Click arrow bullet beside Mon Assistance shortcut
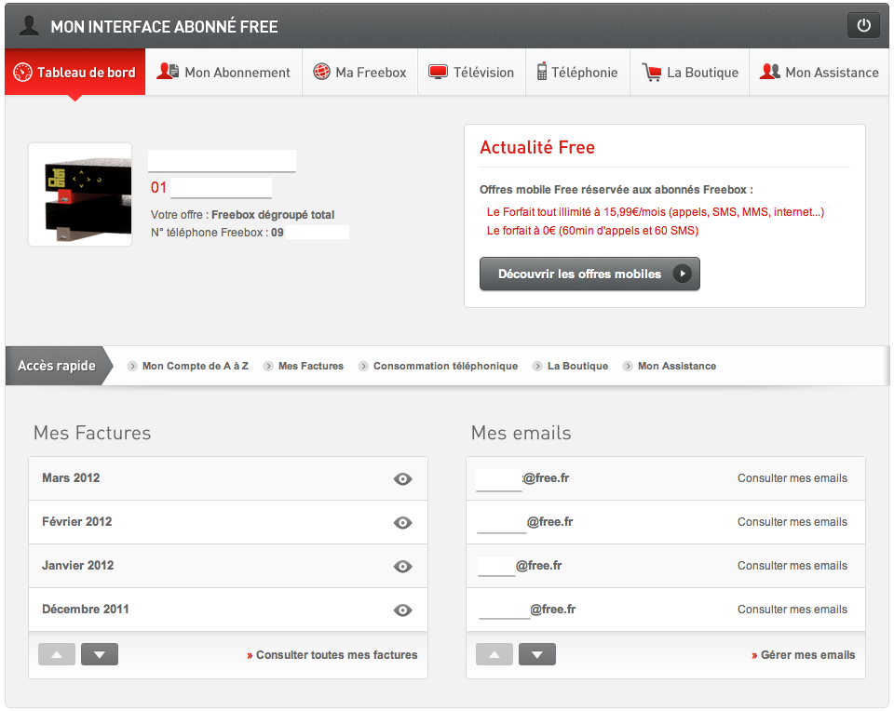 [628, 367]
